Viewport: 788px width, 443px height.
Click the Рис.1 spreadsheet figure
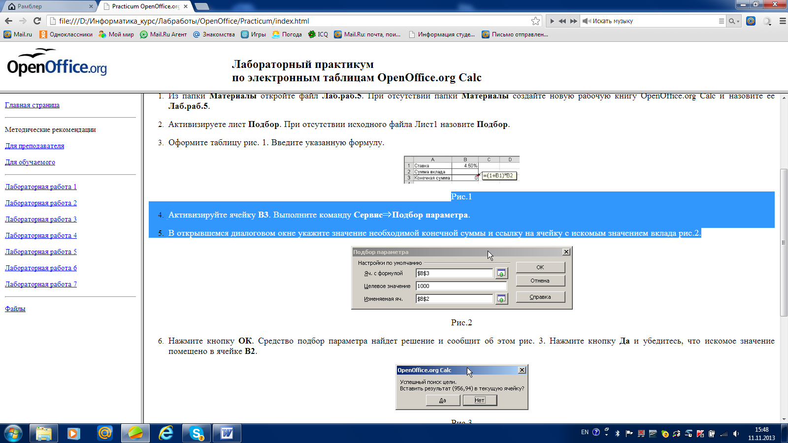461,169
